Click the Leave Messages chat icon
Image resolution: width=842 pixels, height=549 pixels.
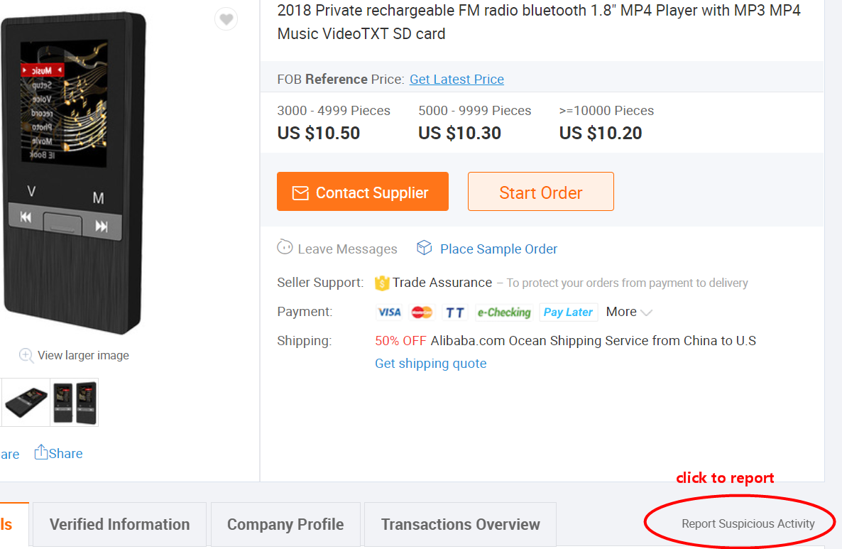pyautogui.click(x=285, y=248)
